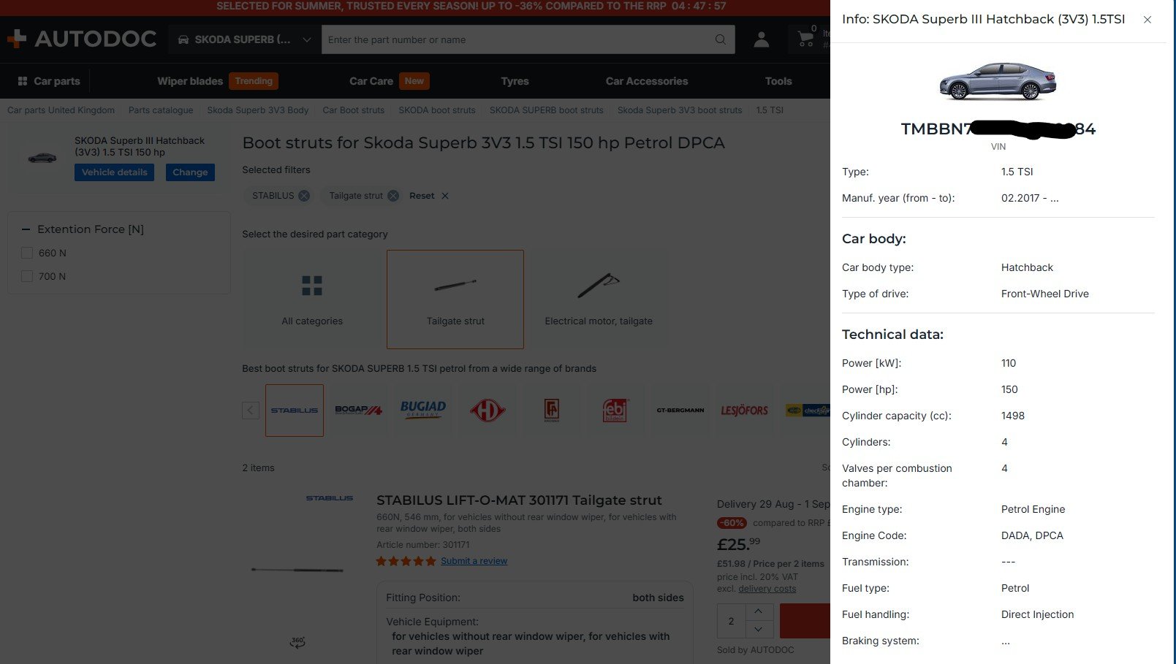1176x664 pixels.
Task: Open the shopping cart icon
Action: pos(807,37)
